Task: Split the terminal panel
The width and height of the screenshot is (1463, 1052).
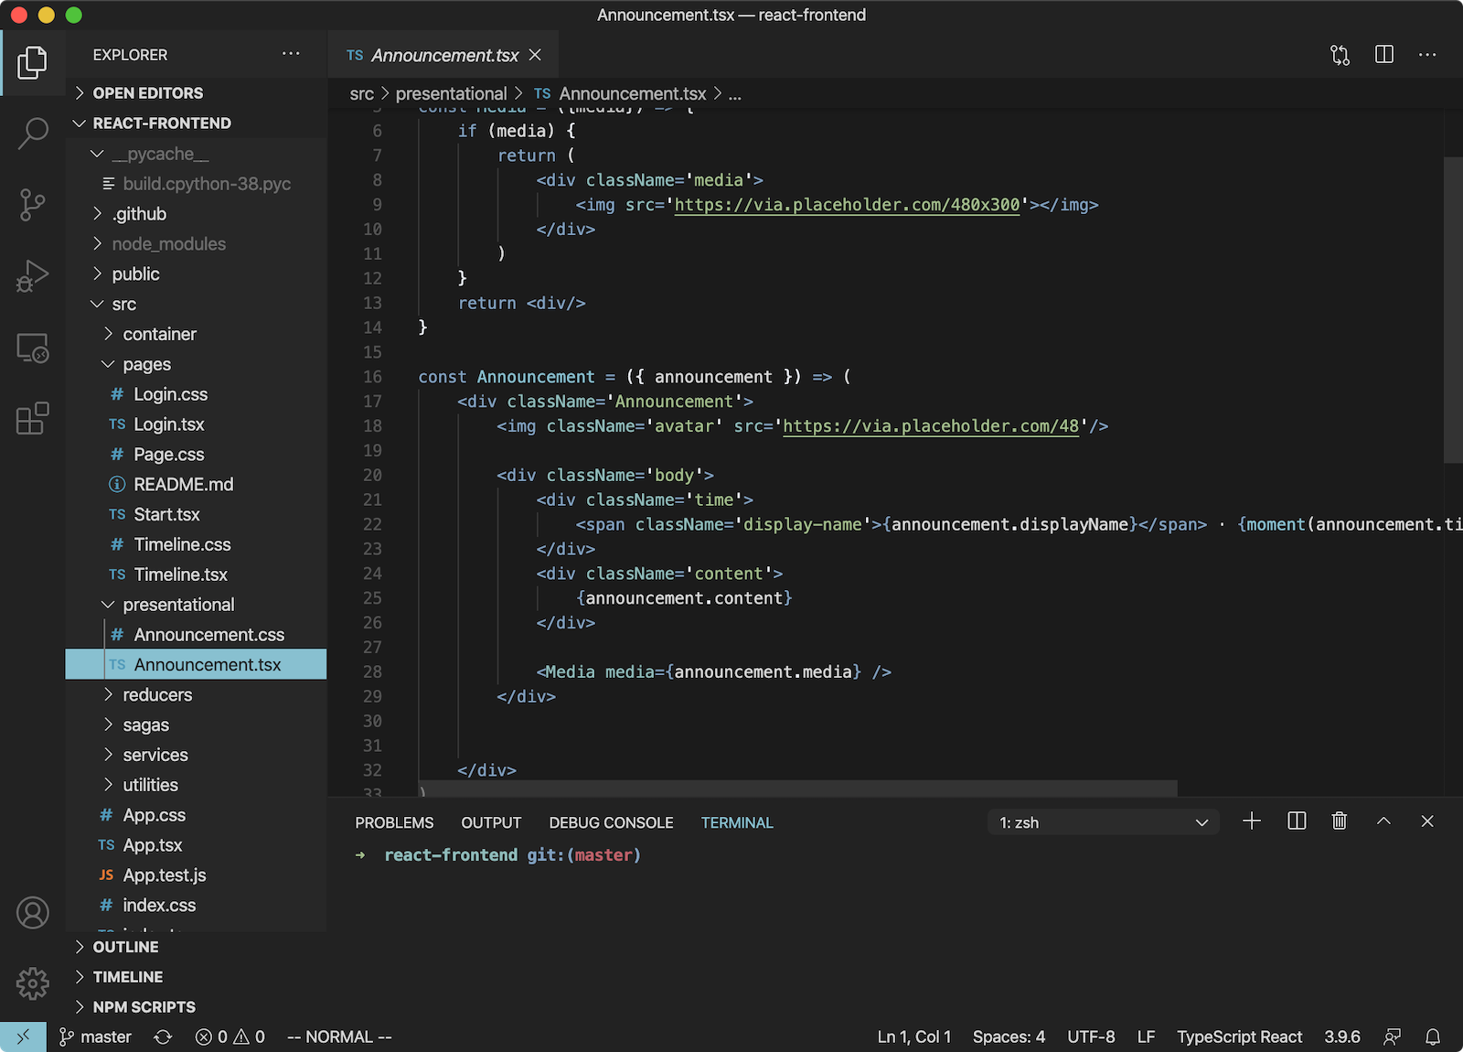Action: pos(1296,821)
